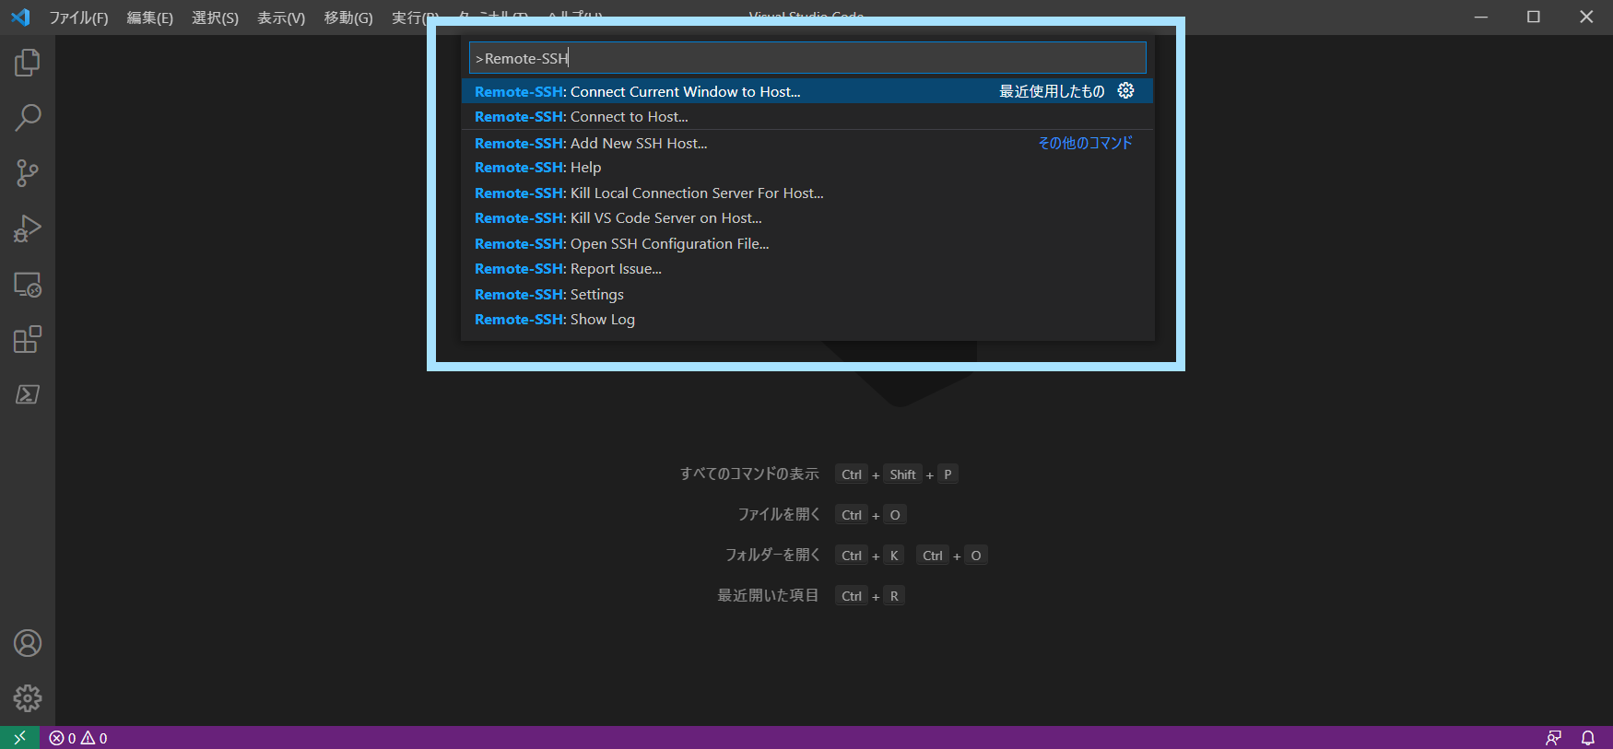
Task: Click the feedback icon in the status bar
Action: point(1553,738)
